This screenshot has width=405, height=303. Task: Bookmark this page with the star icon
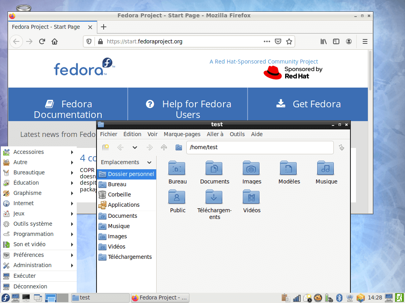coord(289,41)
